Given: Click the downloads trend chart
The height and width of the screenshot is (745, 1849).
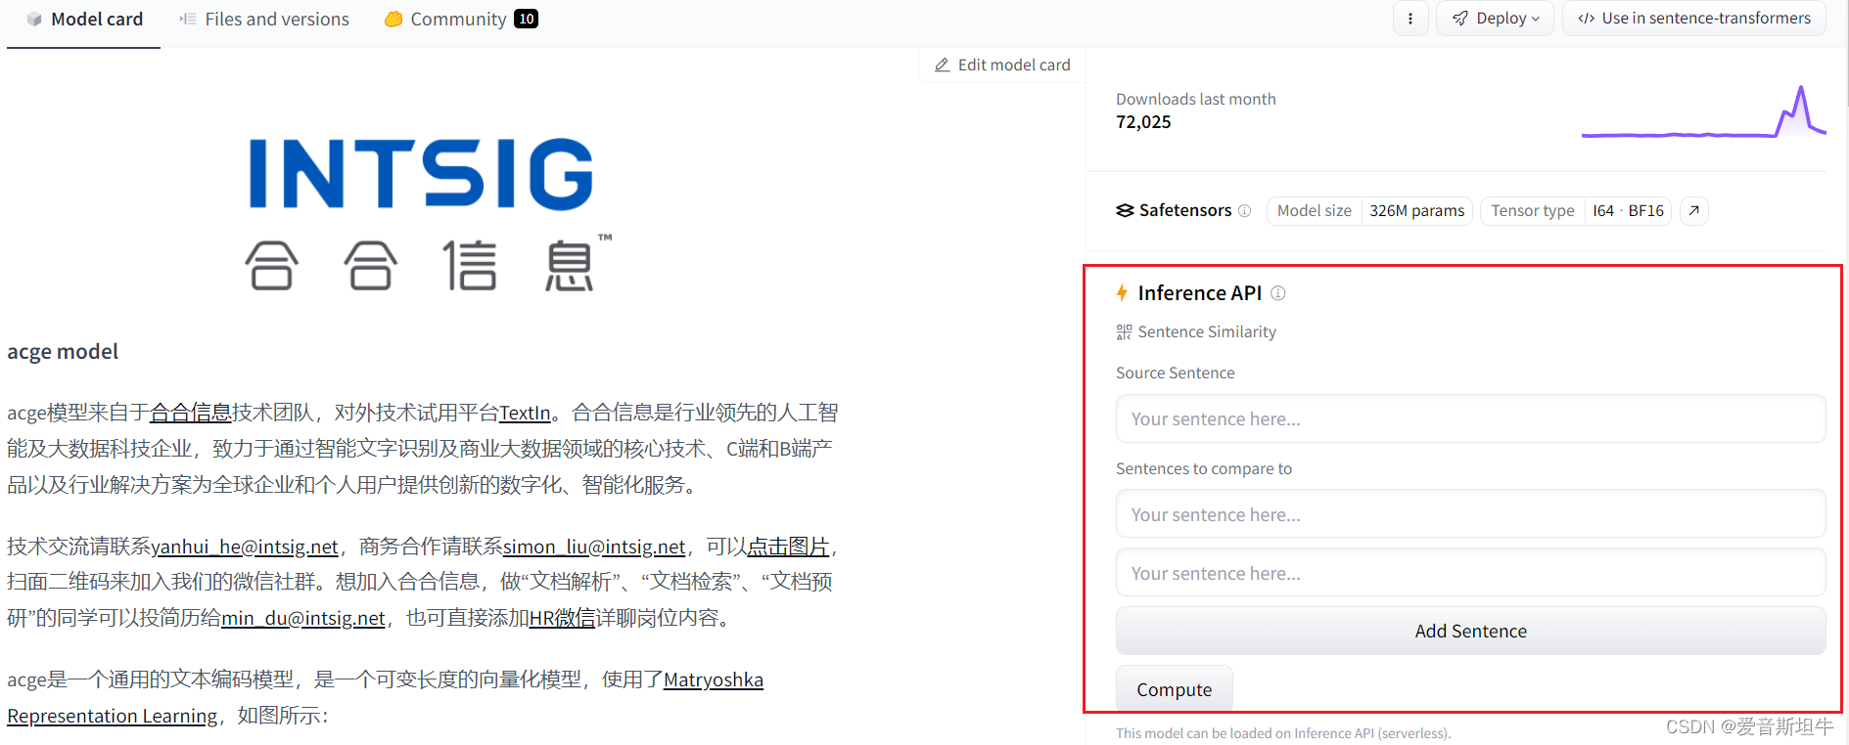Looking at the screenshot, I should coord(1703,112).
